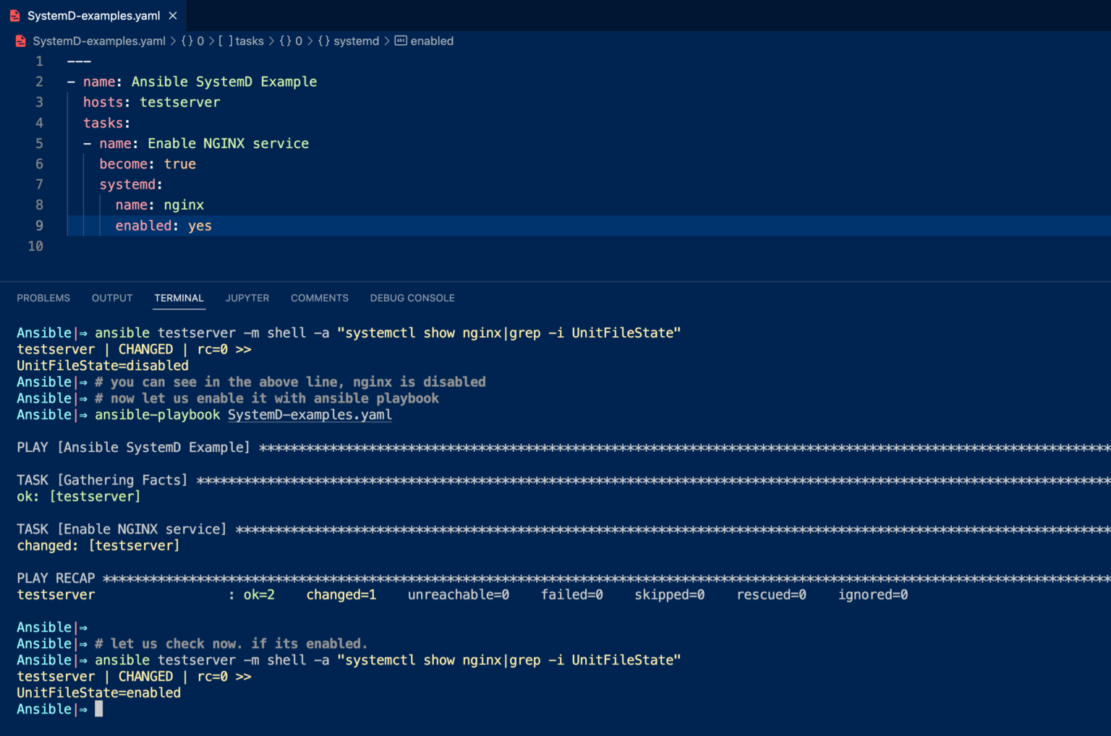
Task: Switch to the PROBLEMS panel tab
Action: coord(43,298)
